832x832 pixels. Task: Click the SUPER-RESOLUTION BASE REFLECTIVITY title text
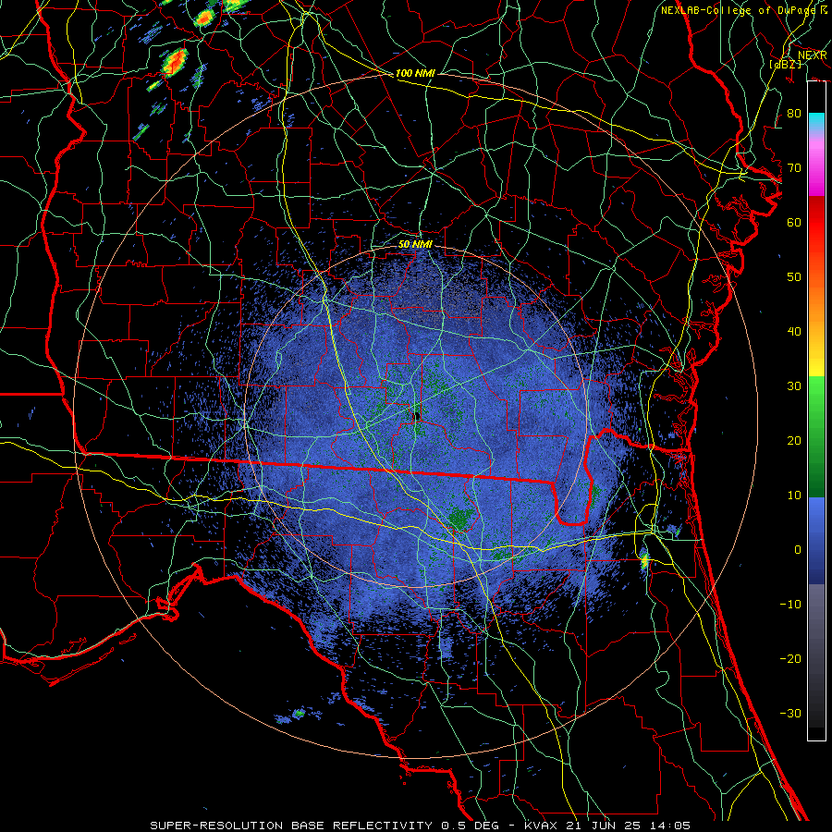pyautogui.click(x=291, y=826)
